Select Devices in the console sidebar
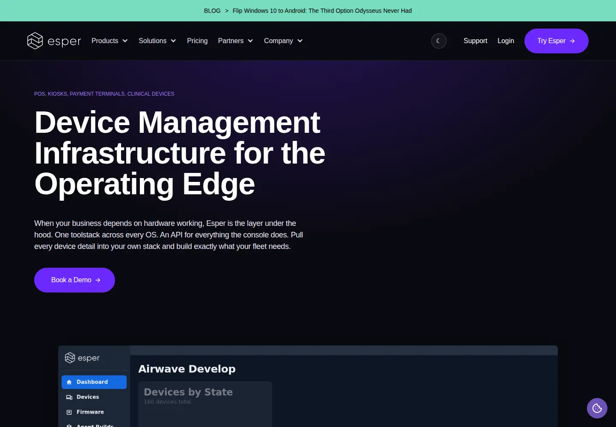 [94, 397]
